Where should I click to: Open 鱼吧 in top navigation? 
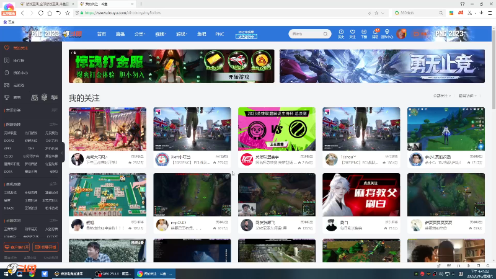[201, 34]
